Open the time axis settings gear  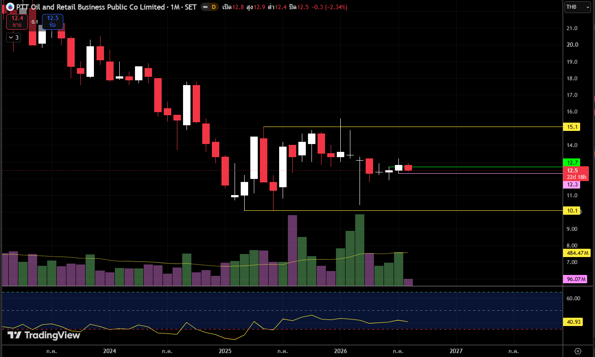pyautogui.click(x=578, y=351)
